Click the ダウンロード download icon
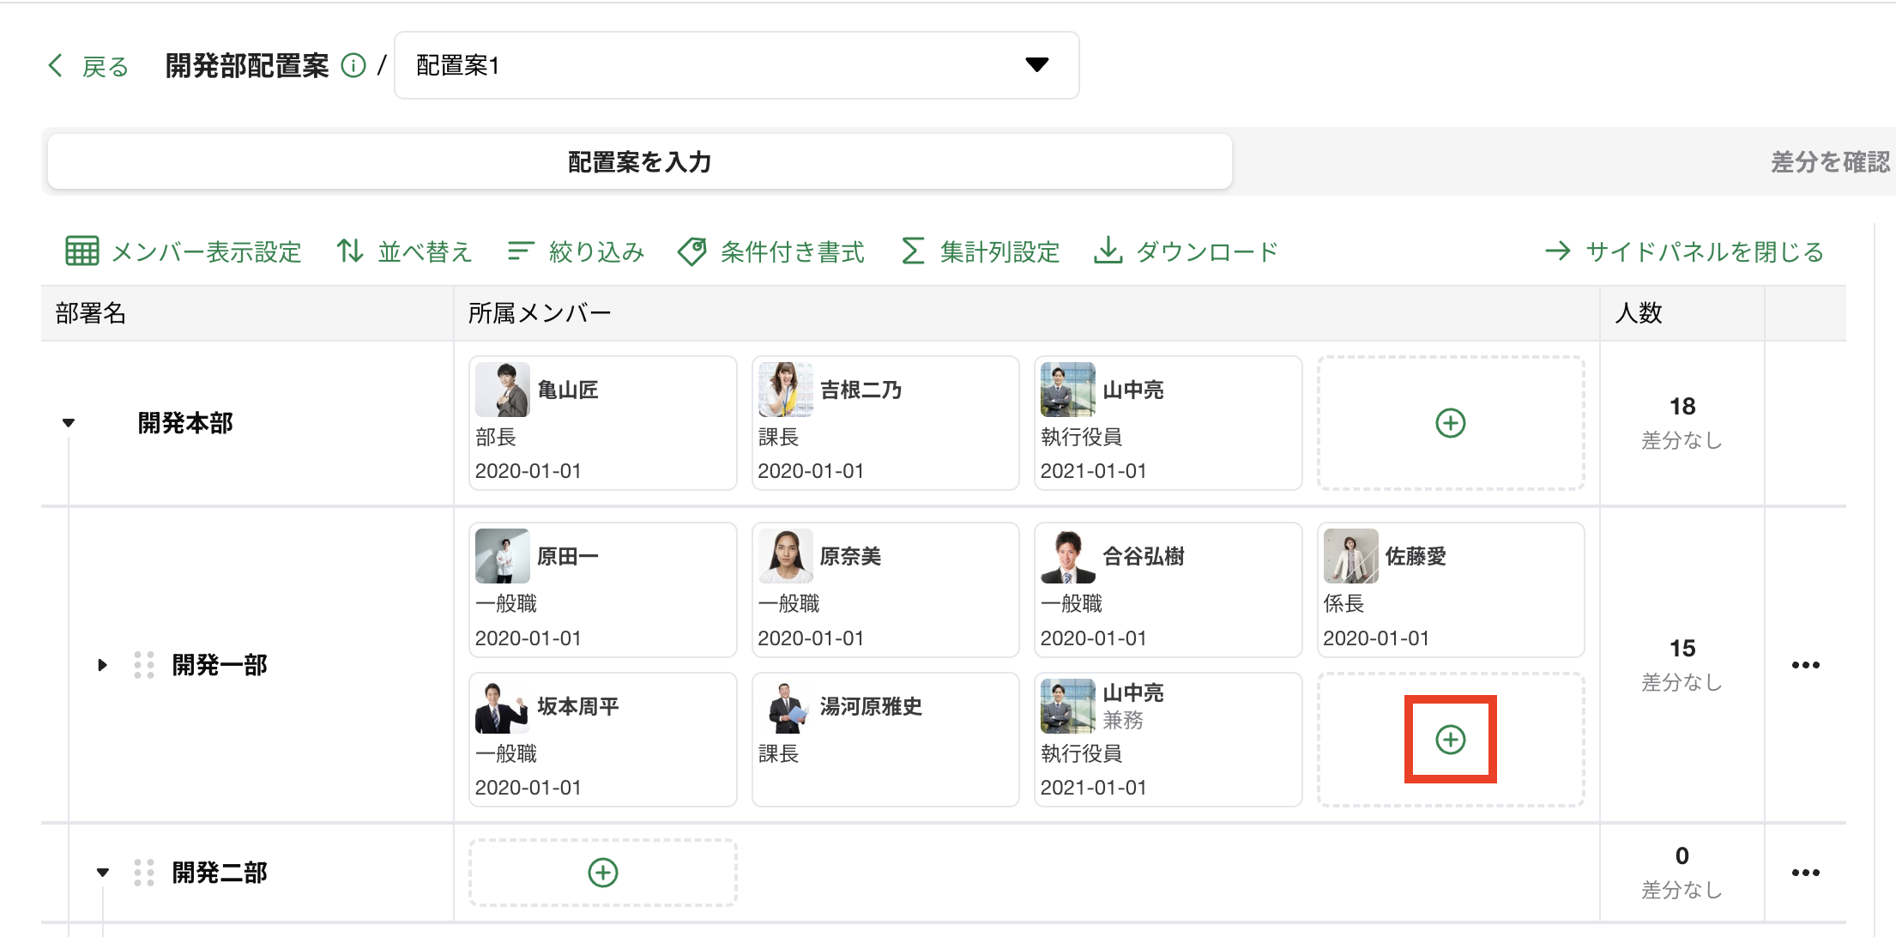Viewport: 1896px width, 937px height. tap(1108, 251)
